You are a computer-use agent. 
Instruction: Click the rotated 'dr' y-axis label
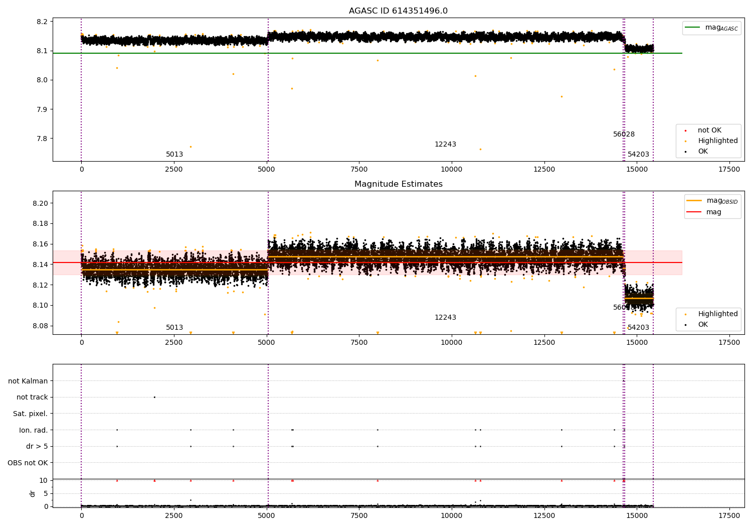tap(33, 493)
